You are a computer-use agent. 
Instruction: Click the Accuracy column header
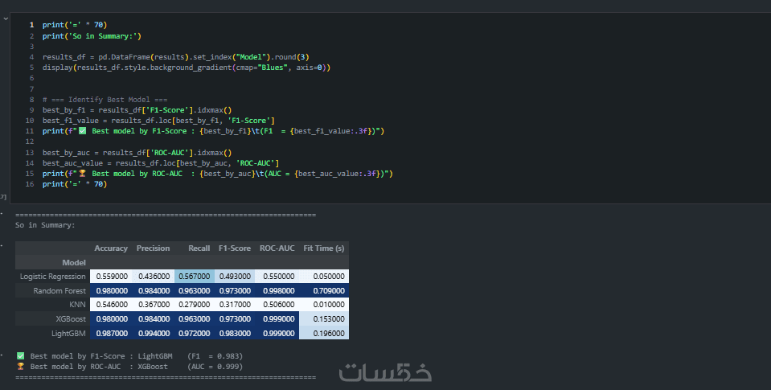(x=111, y=248)
